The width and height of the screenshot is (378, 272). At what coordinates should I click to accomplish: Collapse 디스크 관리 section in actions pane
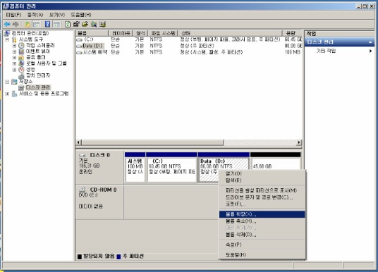click(370, 42)
